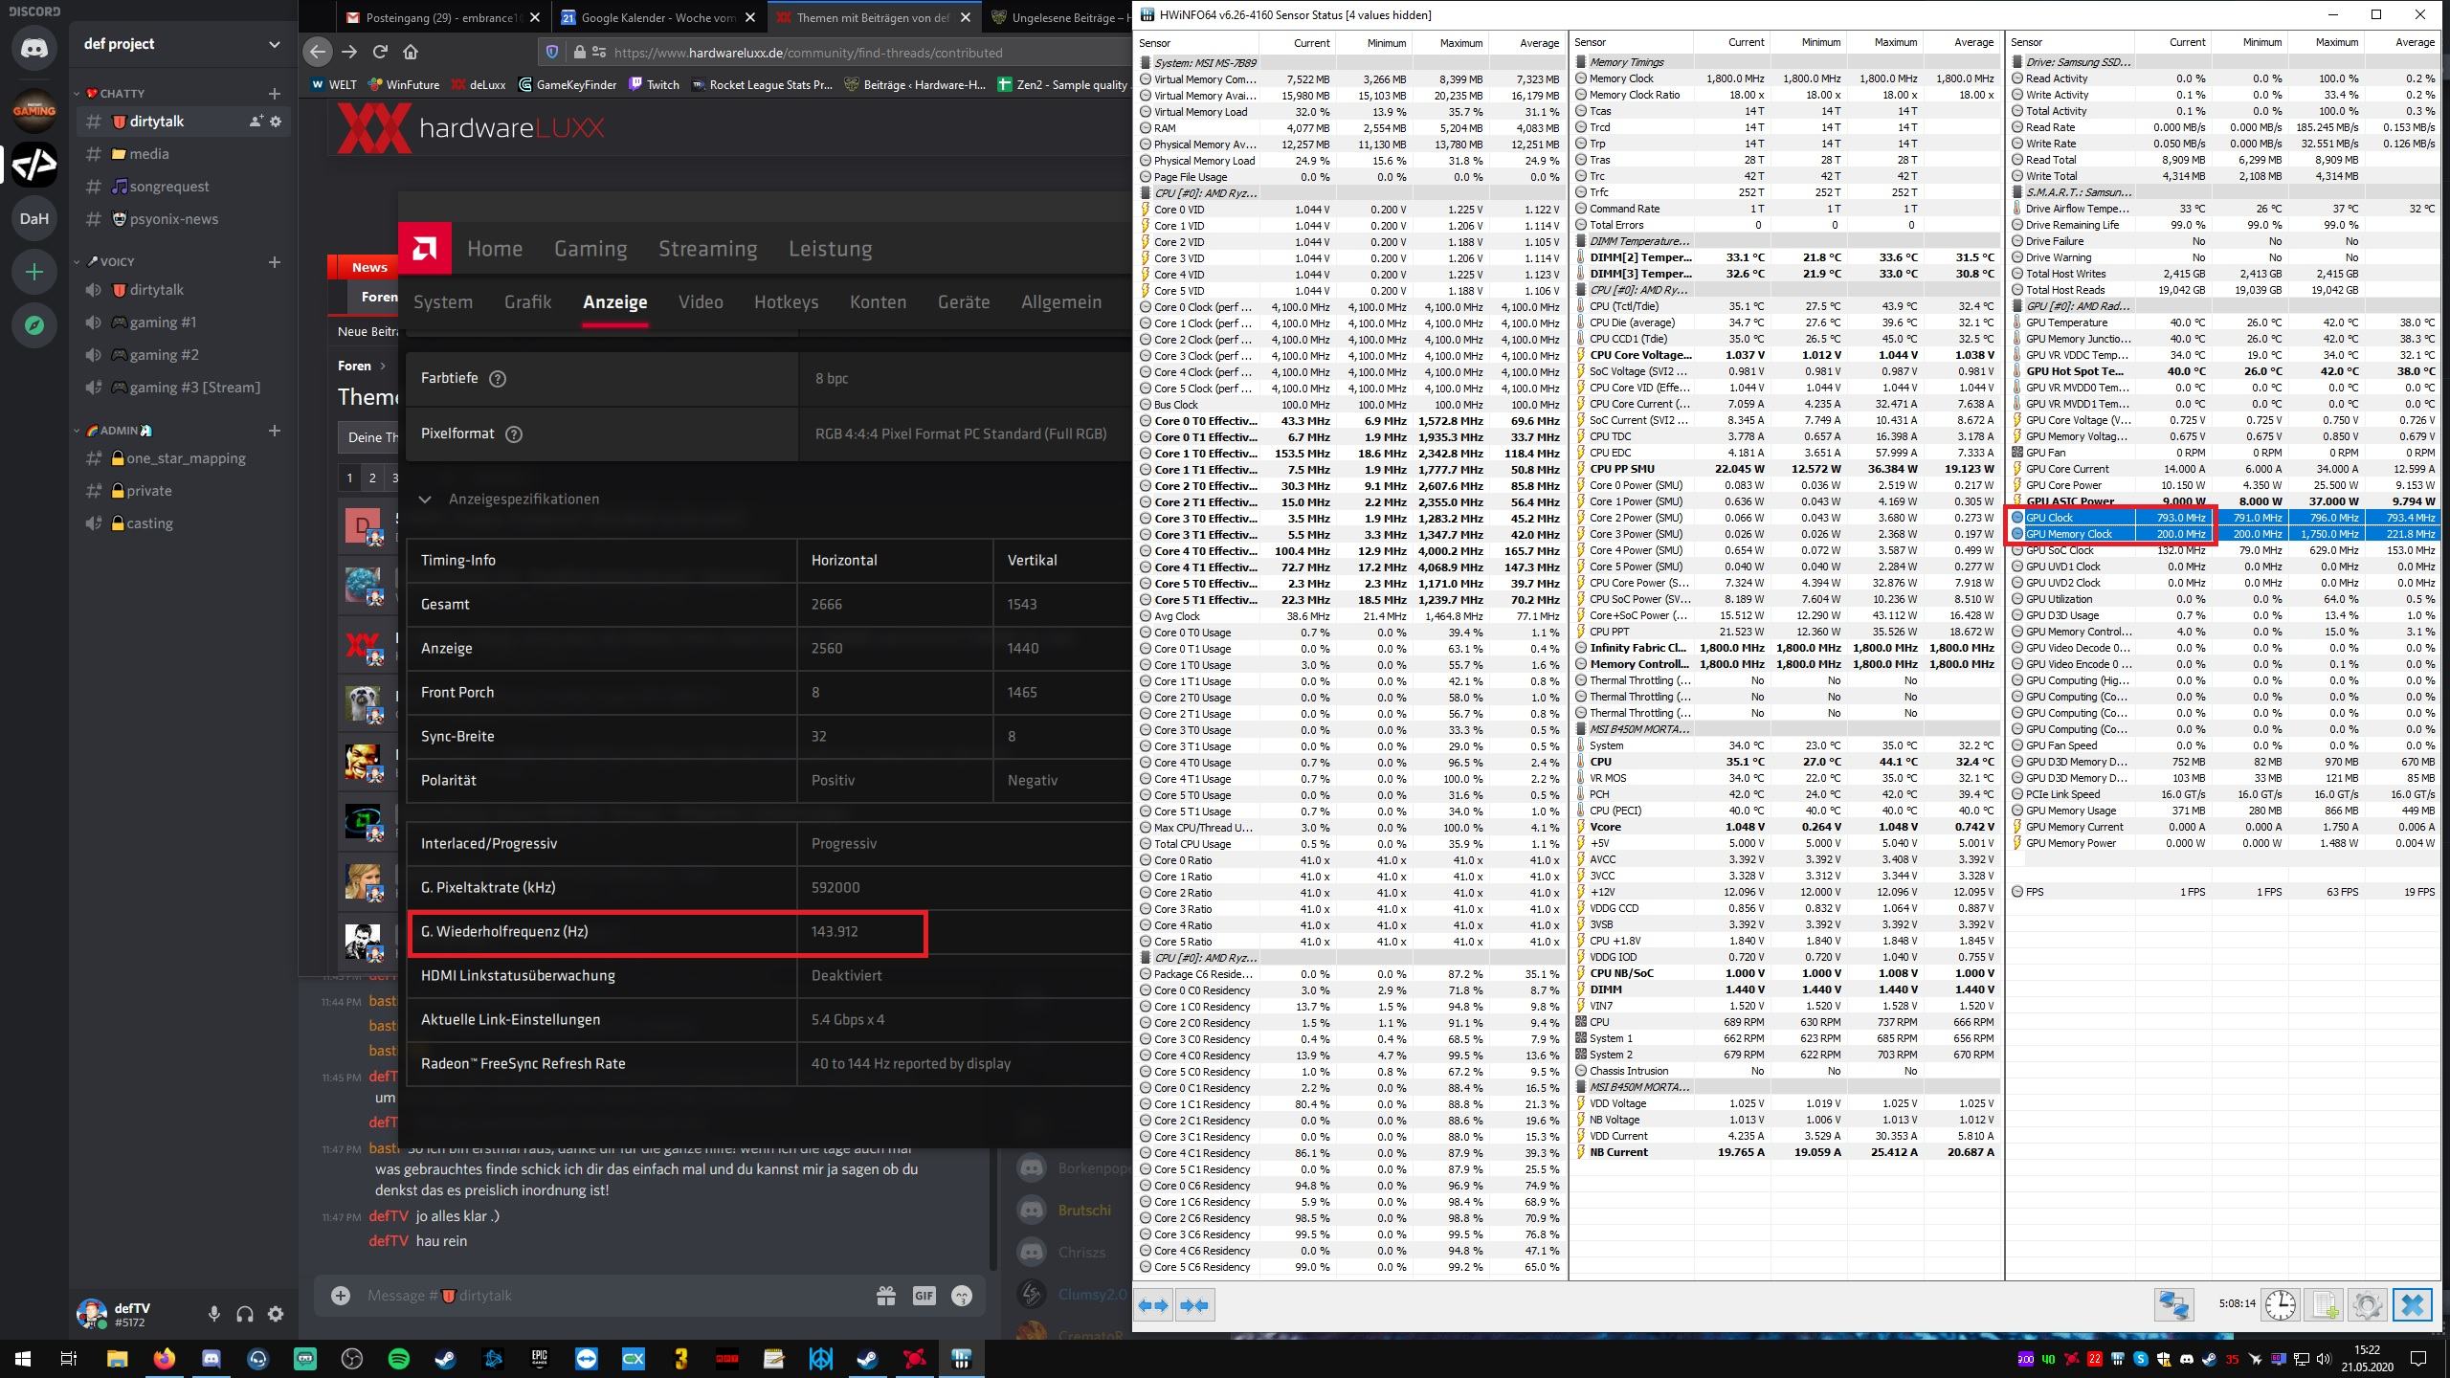The height and width of the screenshot is (1378, 2450).
Task: Close the Themen mit Beiträgen Firefox tab
Action: click(x=966, y=17)
